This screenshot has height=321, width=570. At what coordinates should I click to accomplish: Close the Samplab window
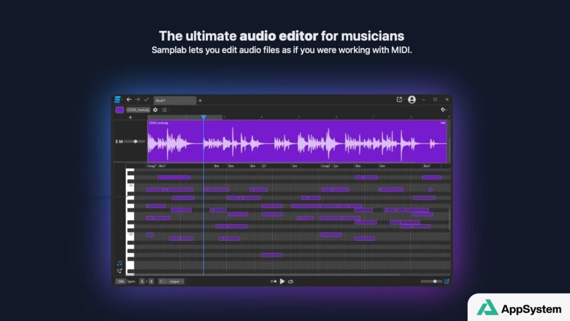point(447,99)
